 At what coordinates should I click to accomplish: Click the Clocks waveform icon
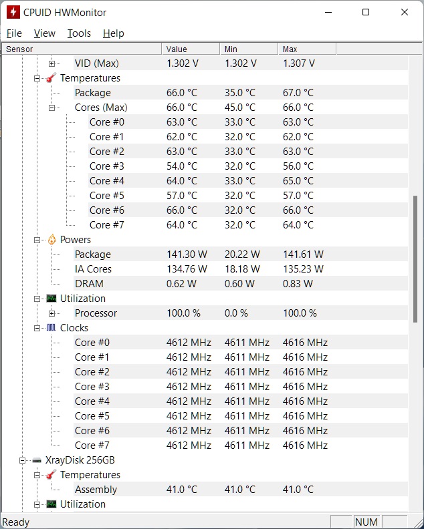[51, 328]
